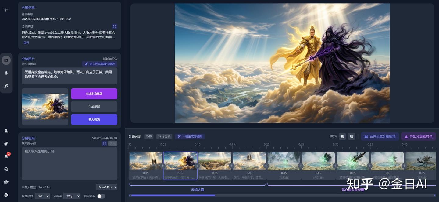Viewport: 439px width, 202px height.
Task: Open the music note panel
Action: pyautogui.click(x=6, y=86)
